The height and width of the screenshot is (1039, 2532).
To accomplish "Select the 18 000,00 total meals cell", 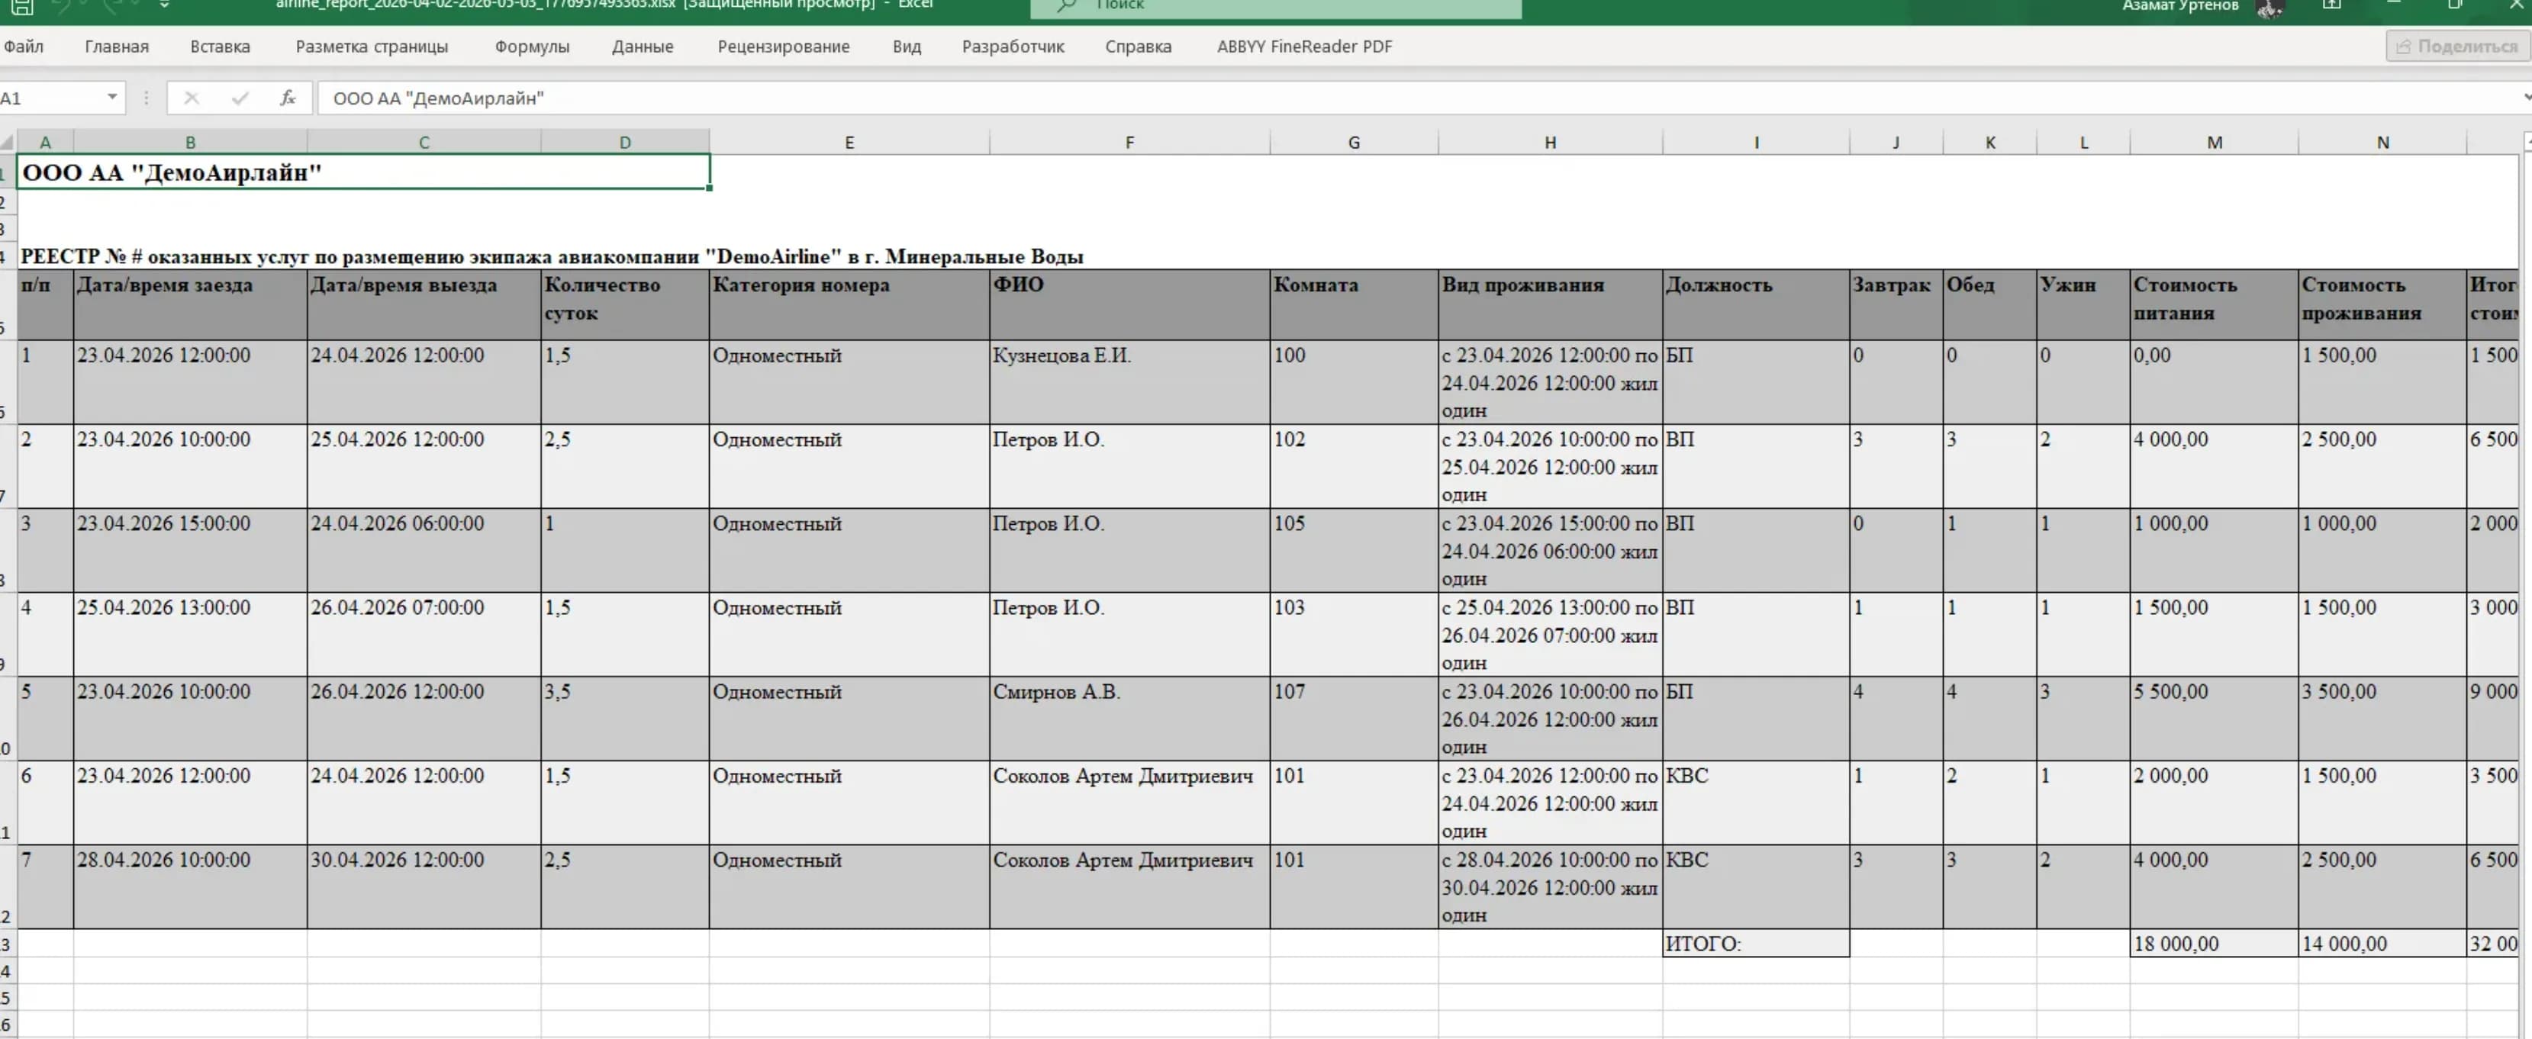I will [2215, 944].
